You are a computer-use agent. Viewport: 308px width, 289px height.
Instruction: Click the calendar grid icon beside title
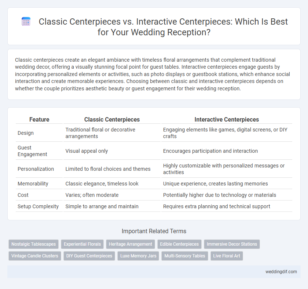[26, 21]
